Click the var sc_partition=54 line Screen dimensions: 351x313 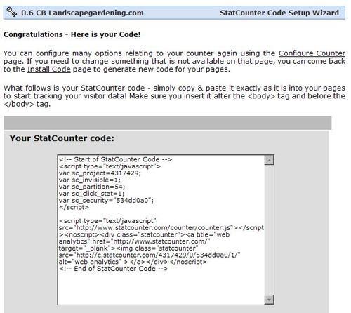coord(92,187)
